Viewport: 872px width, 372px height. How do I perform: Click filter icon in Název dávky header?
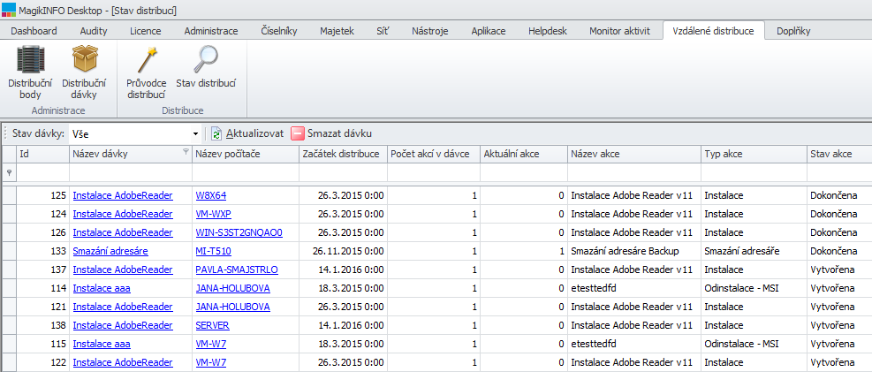point(186,153)
